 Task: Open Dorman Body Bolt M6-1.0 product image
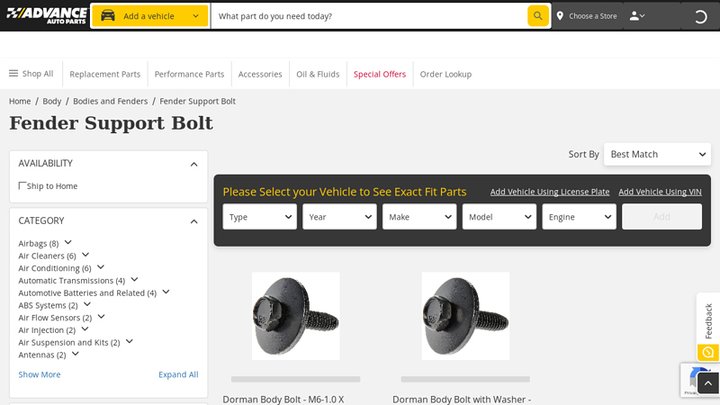(x=296, y=316)
